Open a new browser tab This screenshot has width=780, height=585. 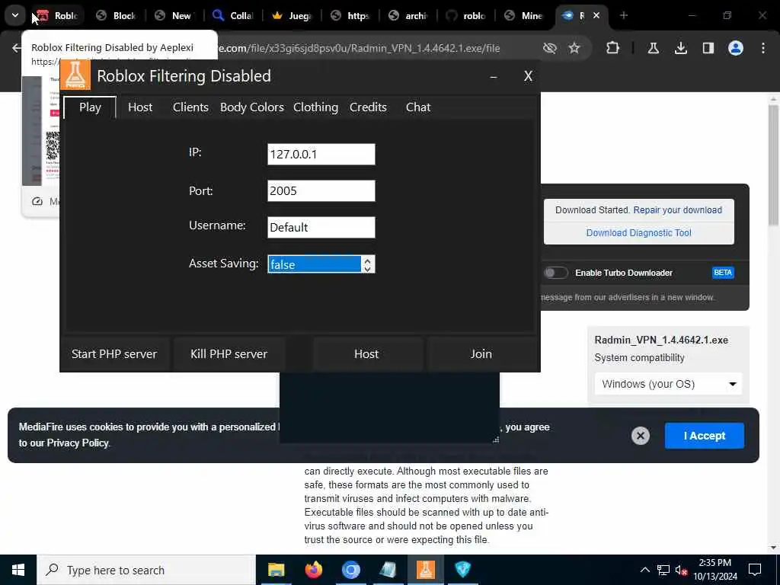click(x=623, y=15)
